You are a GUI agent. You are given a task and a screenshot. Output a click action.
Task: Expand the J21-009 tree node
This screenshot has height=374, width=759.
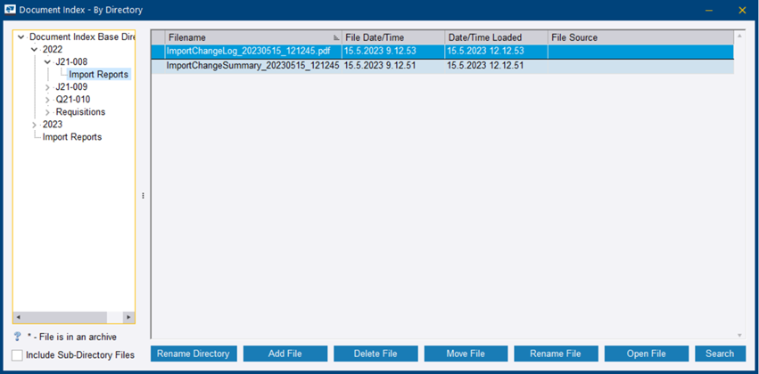pos(47,87)
